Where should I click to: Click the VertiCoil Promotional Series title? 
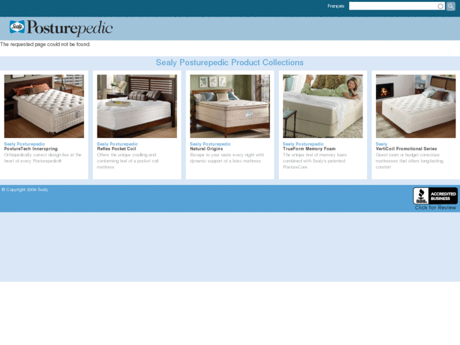406,149
